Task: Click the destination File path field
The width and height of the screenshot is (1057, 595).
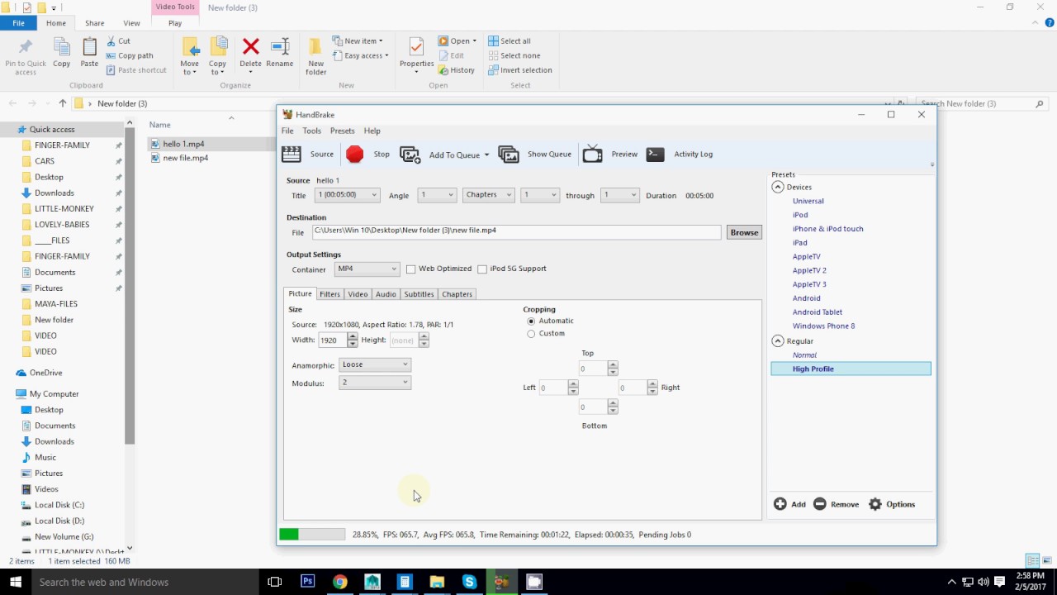Action: [x=516, y=232]
